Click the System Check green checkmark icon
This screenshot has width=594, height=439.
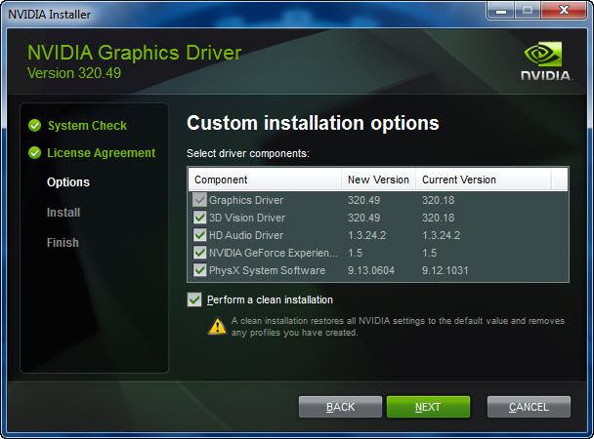34,125
